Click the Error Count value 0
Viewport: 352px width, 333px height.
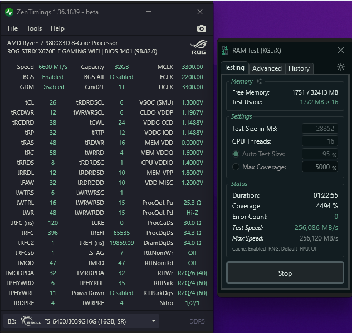tap(336, 216)
